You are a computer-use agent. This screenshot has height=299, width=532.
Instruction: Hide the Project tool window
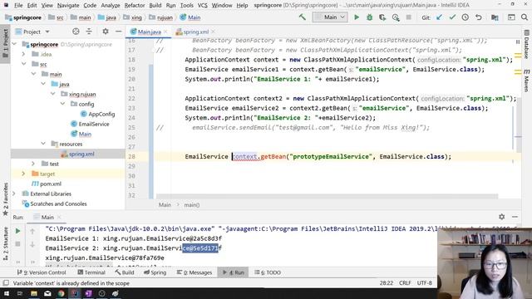coord(118,32)
